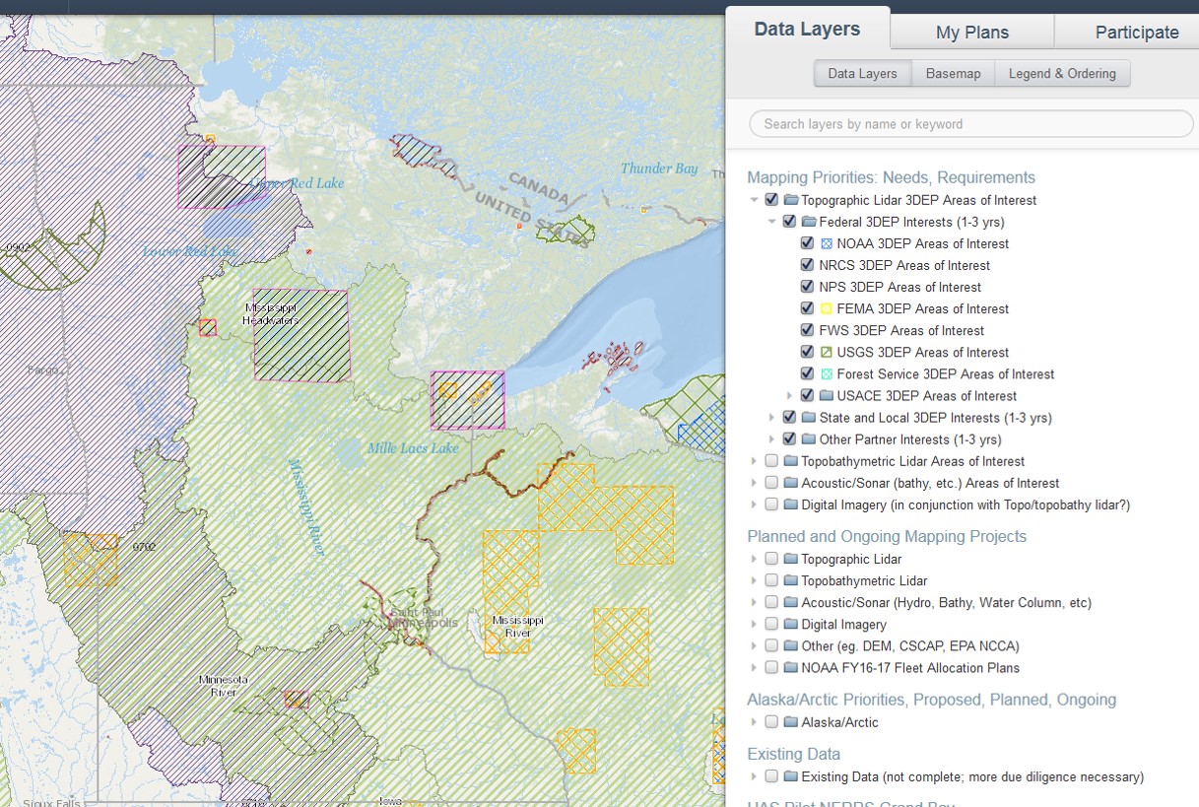The height and width of the screenshot is (807, 1199).
Task: Click the Existing Data folder icon
Action: 791,776
